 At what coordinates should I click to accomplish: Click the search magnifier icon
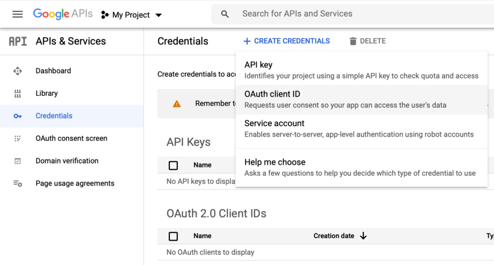coord(225,14)
